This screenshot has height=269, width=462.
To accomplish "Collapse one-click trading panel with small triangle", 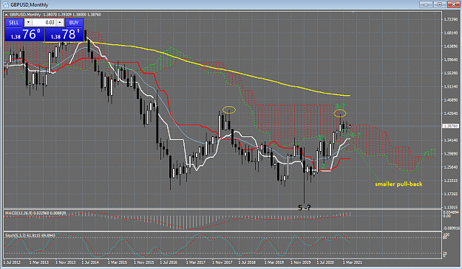I will pos(7,15).
